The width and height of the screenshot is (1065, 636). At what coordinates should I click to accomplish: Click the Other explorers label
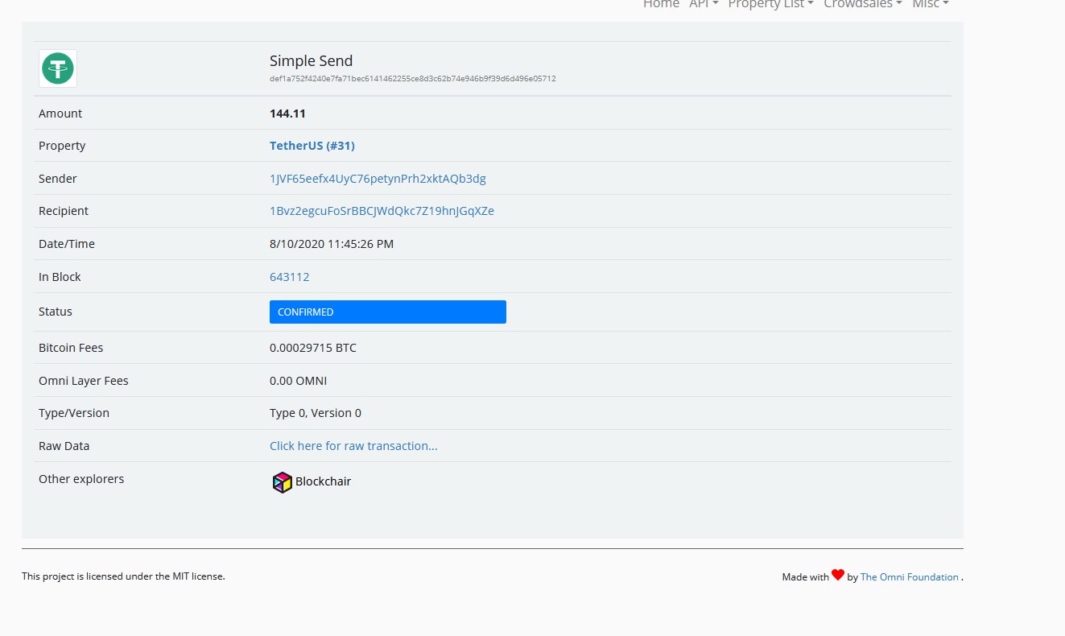click(81, 479)
